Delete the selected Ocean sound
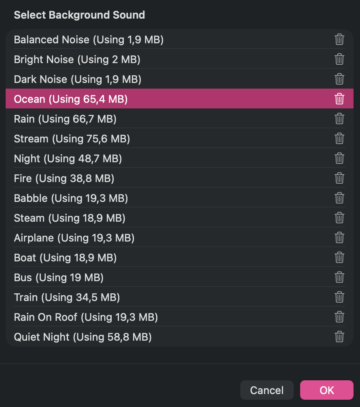 click(x=339, y=99)
